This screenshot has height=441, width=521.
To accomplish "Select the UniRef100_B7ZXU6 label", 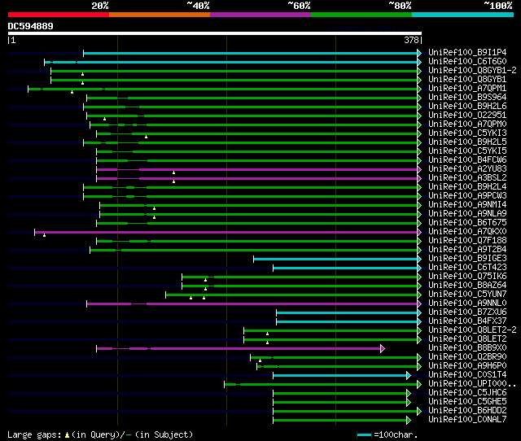I will [x=467, y=312].
